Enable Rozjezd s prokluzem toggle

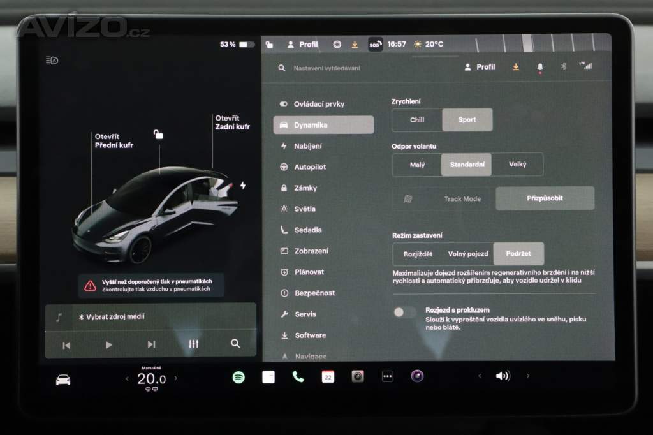pyautogui.click(x=404, y=312)
